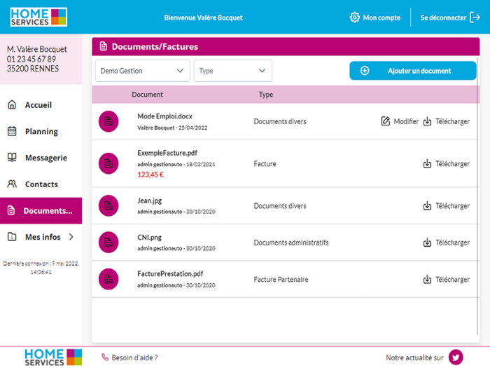490x368 pixels.
Task: Click Télécharger text for ExempleFacture.pdf
Action: [x=452, y=163]
